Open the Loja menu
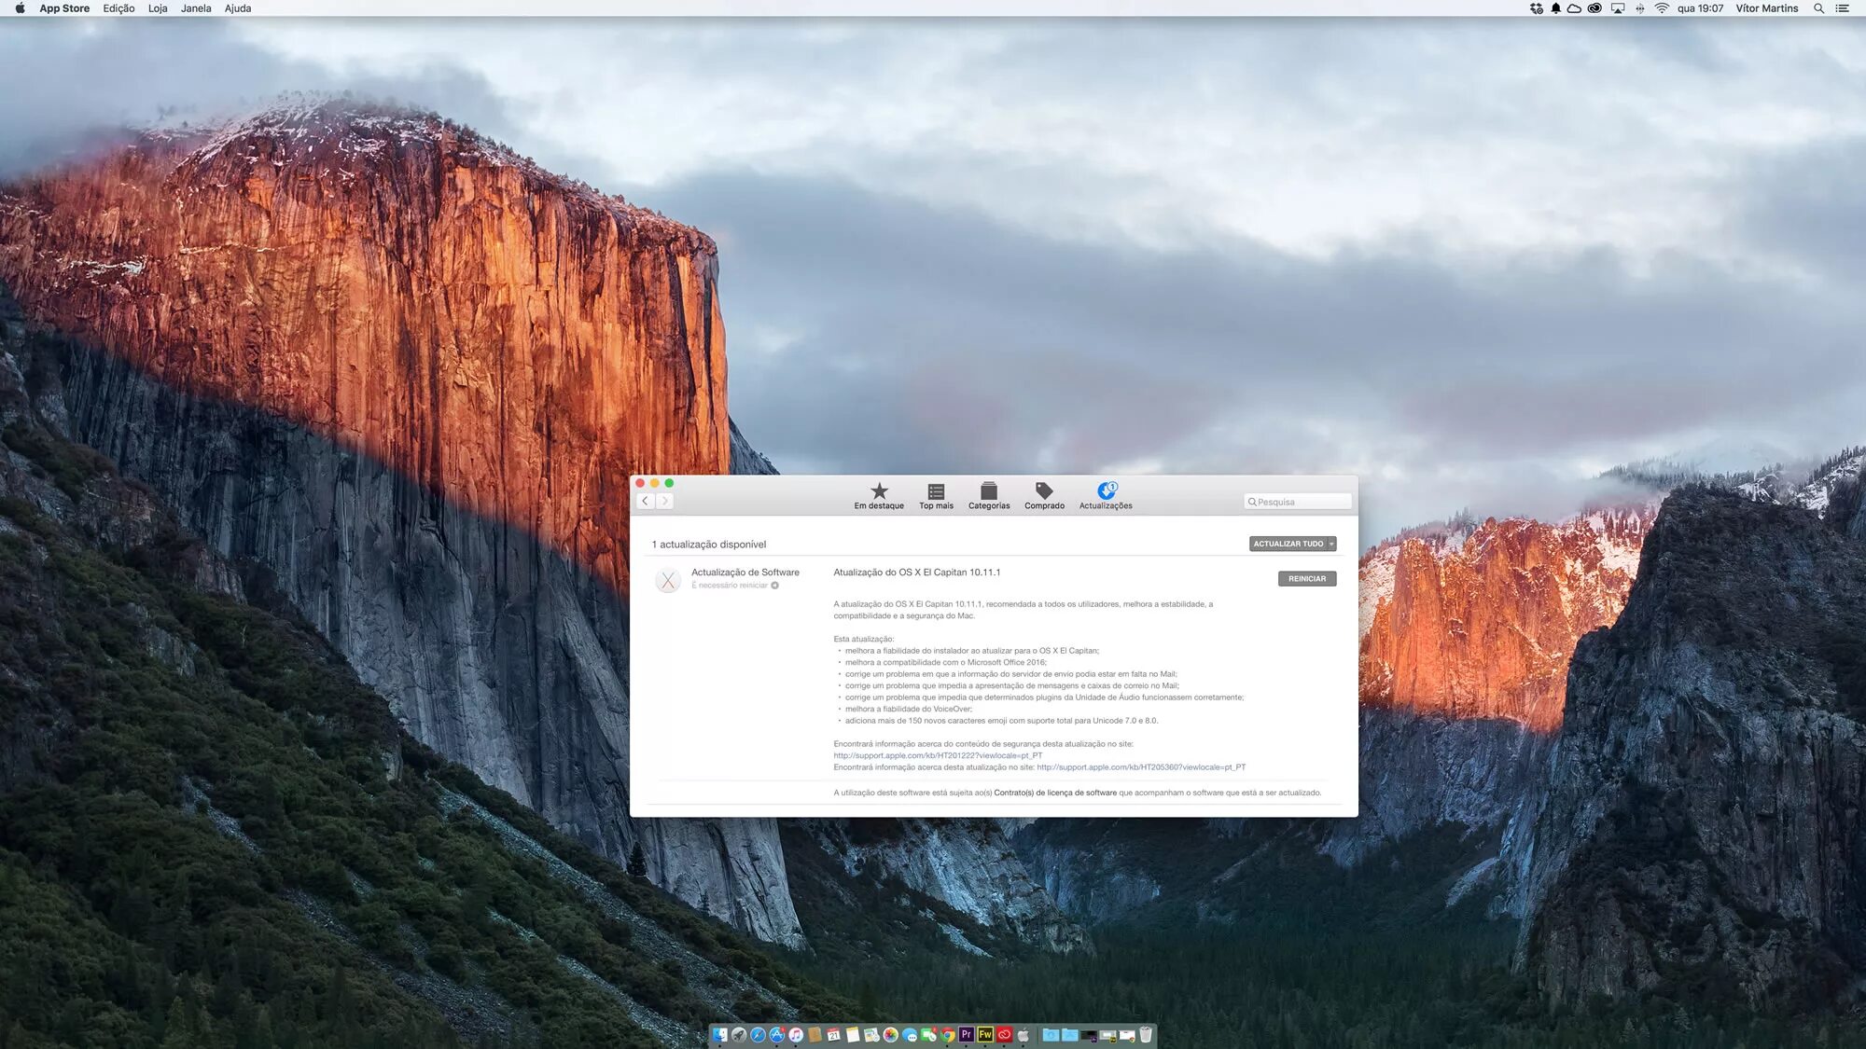Viewport: 1866px width, 1049px height. [x=158, y=8]
